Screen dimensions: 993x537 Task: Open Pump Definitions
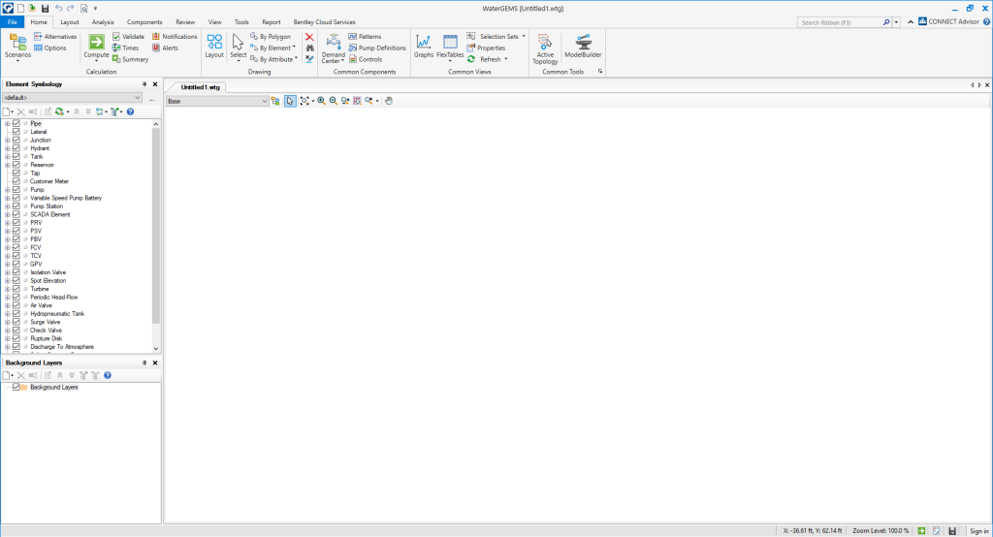coord(377,48)
